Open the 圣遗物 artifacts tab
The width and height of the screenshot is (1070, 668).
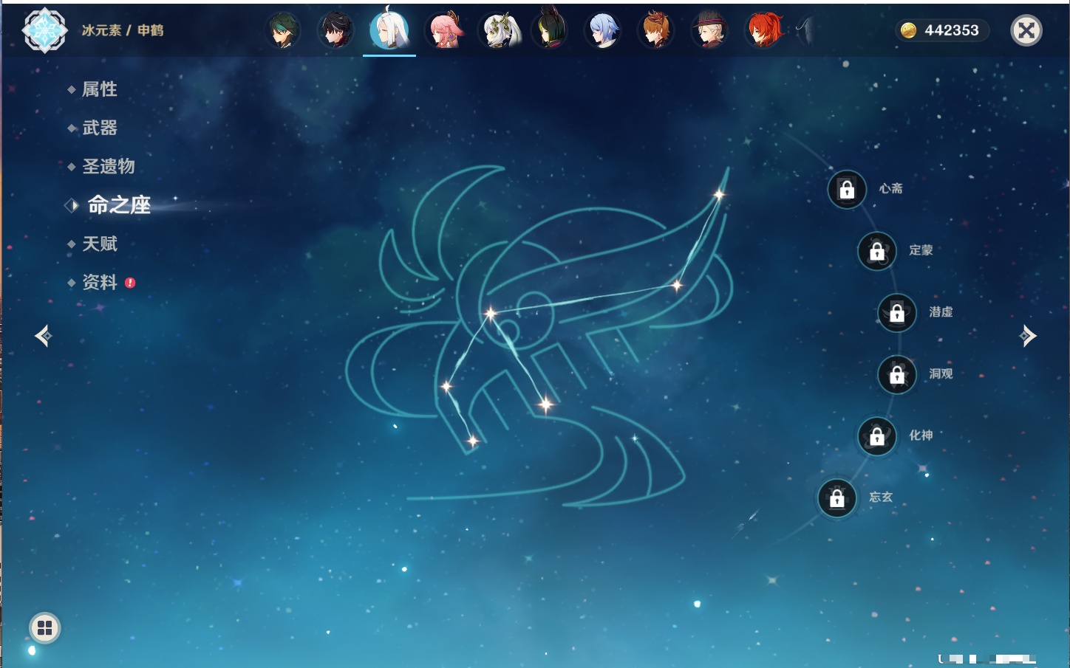108,166
